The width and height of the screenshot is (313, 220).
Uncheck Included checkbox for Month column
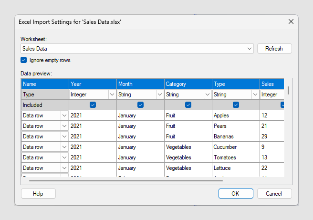(140, 105)
